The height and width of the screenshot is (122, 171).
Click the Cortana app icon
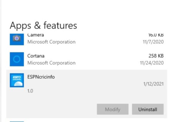coord(17,59)
